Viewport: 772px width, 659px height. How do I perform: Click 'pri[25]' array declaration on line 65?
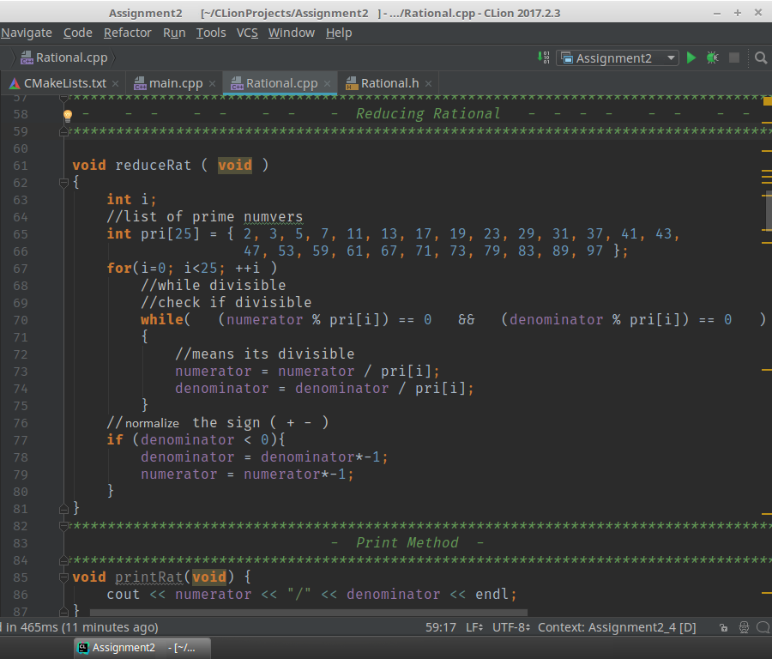pos(171,234)
